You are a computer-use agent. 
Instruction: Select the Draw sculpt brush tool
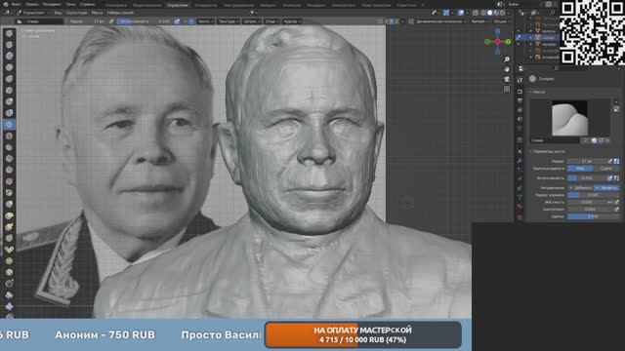(9, 33)
